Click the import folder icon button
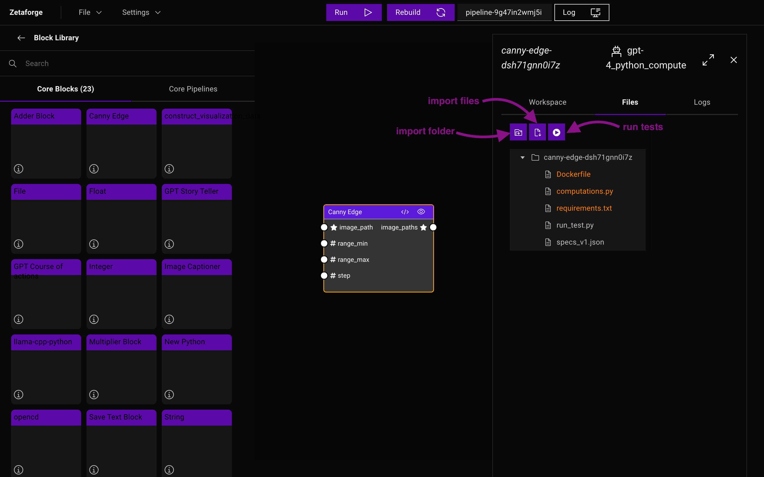This screenshot has width=764, height=477. (518, 132)
